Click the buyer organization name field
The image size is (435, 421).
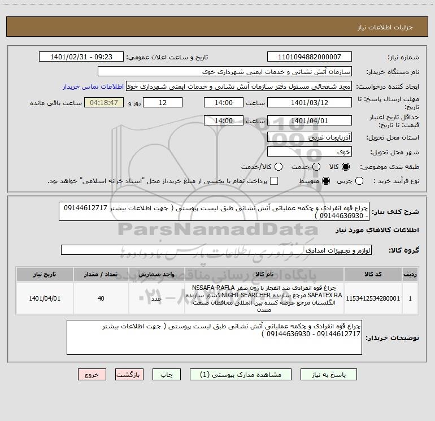(225, 71)
